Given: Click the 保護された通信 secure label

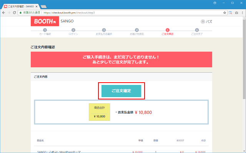Looking at the screenshot, I should pyautogui.click(x=32, y=13).
